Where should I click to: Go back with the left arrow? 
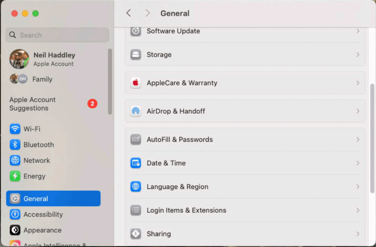tap(128, 13)
